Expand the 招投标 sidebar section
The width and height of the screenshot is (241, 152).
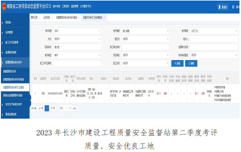(x=15, y=22)
